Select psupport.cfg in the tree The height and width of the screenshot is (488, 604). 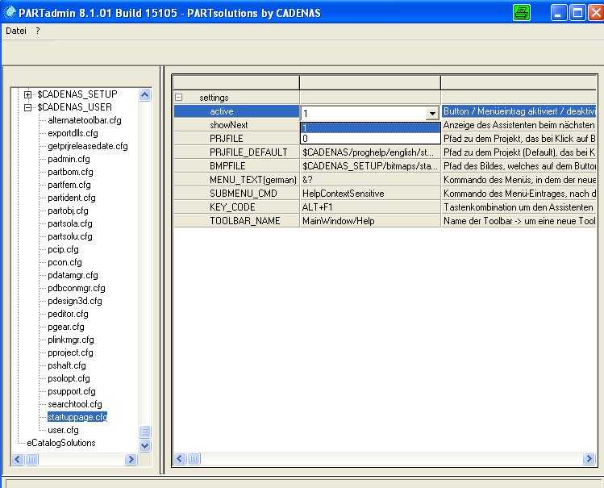pyautogui.click(x=71, y=391)
